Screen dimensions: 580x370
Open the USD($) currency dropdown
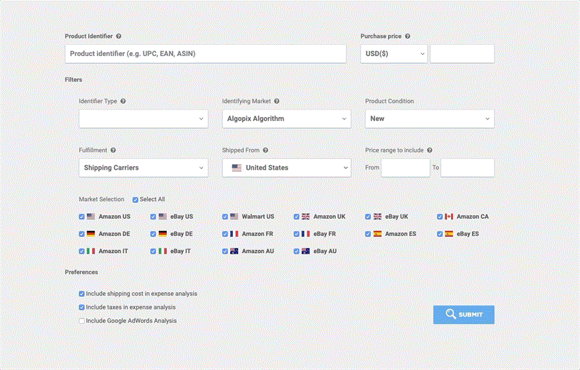click(394, 54)
